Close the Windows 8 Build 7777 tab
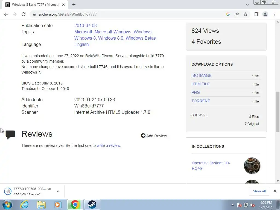280x210 pixels. pyautogui.click(x=63, y=5)
